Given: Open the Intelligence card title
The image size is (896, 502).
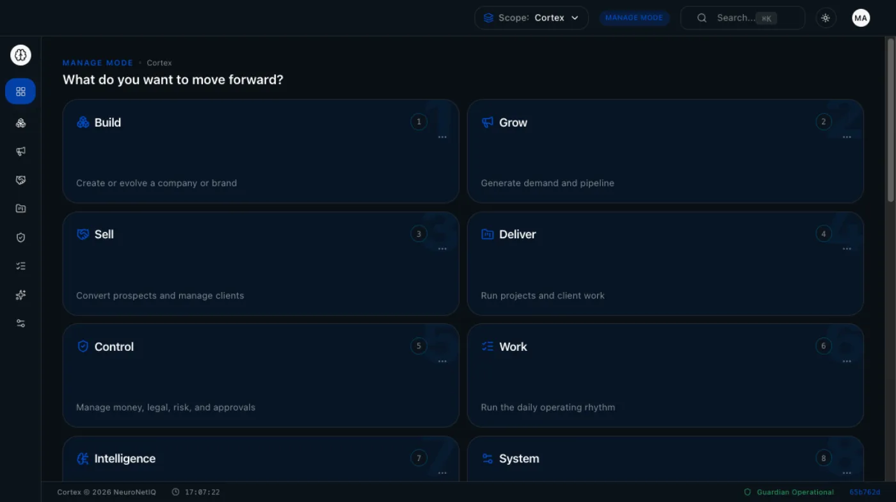Looking at the screenshot, I should tap(125, 458).
